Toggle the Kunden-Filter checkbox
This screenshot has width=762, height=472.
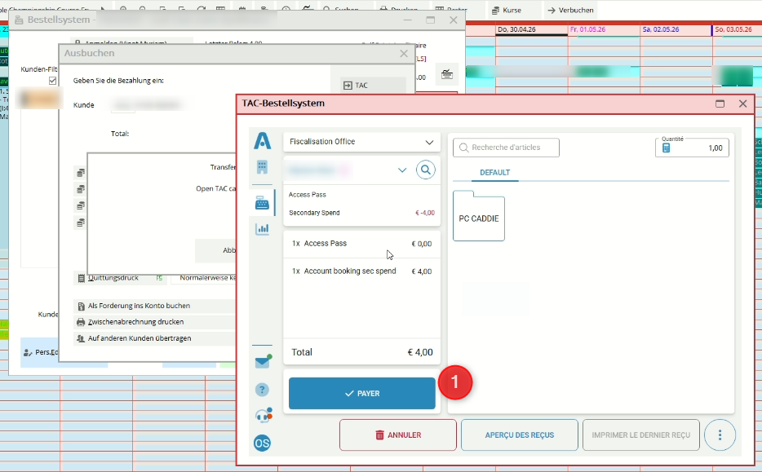point(53,81)
